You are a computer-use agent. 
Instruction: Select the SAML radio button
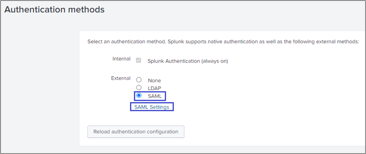(139, 96)
